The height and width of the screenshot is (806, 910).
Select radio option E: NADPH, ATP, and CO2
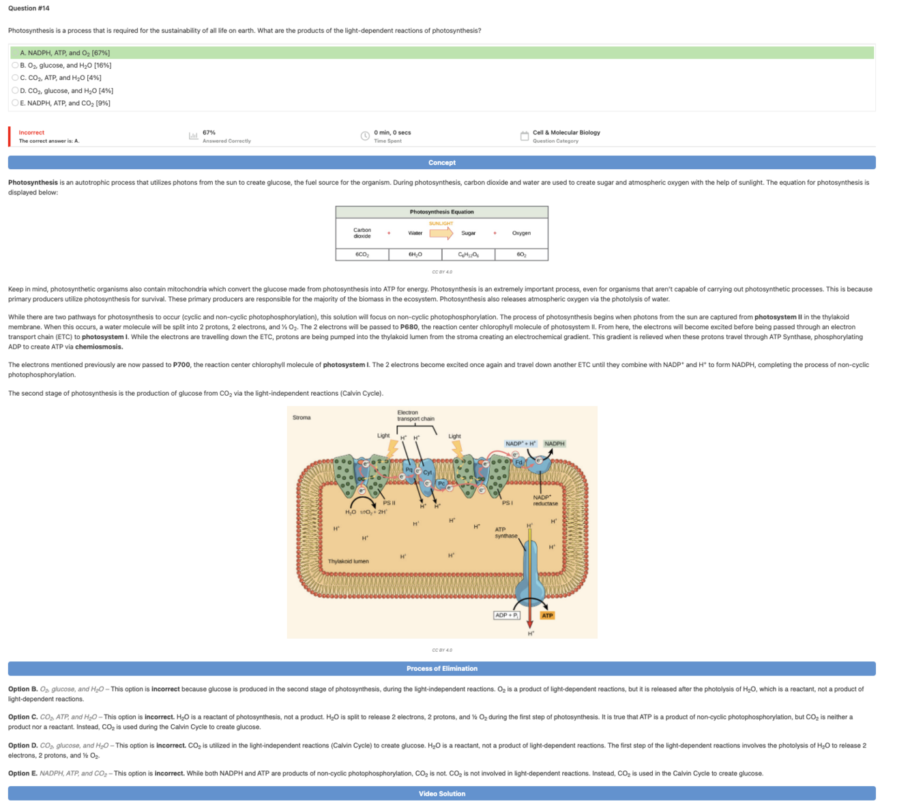point(15,103)
